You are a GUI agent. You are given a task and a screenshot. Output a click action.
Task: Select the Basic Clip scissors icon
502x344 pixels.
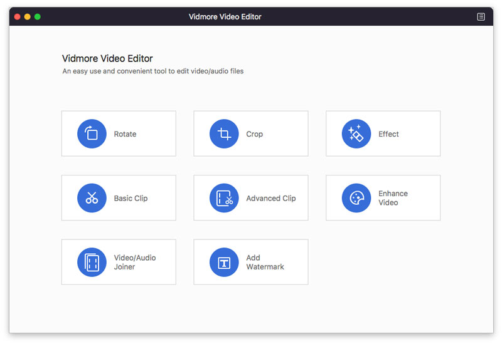pos(92,198)
